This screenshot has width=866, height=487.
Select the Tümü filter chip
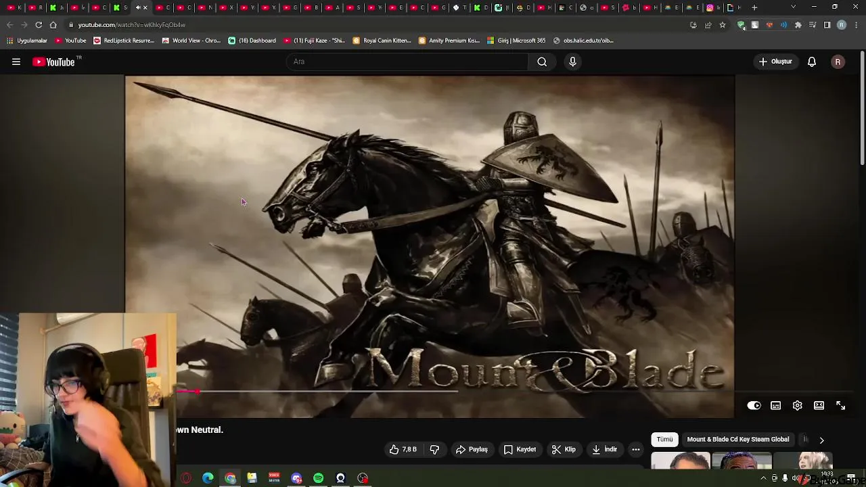tap(665, 440)
